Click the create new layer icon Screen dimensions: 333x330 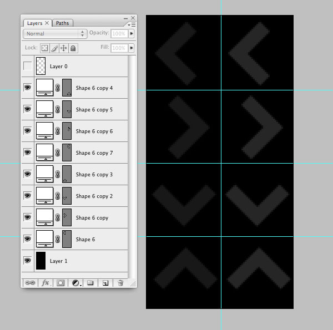pos(105,283)
